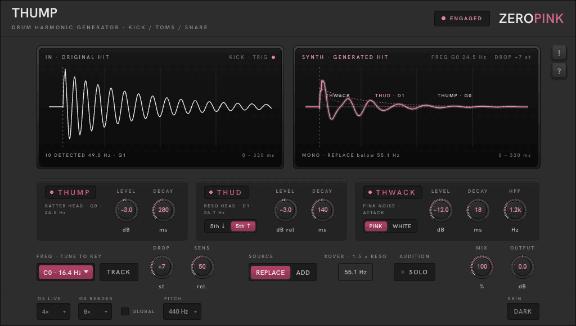Click the RESO HEAD · D1 · 36.7 Hz description
576x326 pixels.
coord(228,209)
